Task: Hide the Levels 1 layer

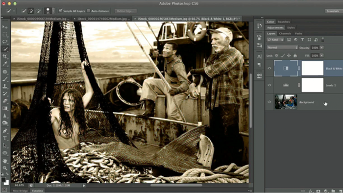Action: click(x=269, y=85)
